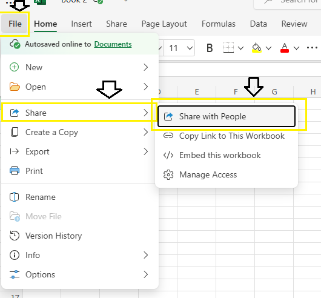
Task: Expand the Create a Copy chevron
Action: click(x=146, y=132)
